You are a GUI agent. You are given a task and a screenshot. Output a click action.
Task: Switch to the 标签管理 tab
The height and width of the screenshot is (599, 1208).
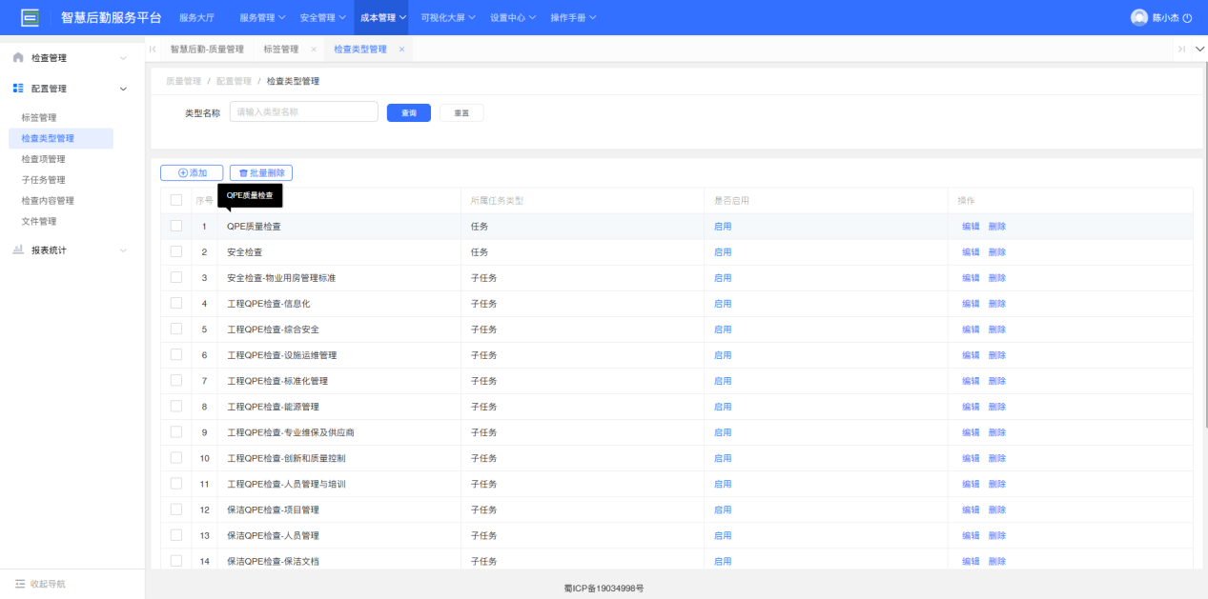[280, 50]
